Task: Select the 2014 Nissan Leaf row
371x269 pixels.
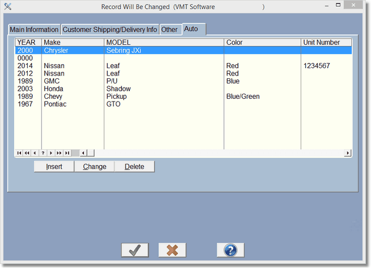Action: click(x=183, y=66)
